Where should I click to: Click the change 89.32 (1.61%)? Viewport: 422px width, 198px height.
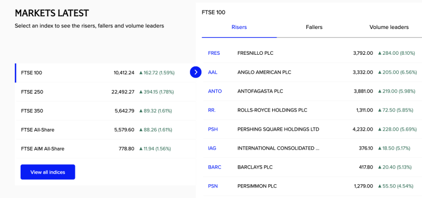(156, 111)
